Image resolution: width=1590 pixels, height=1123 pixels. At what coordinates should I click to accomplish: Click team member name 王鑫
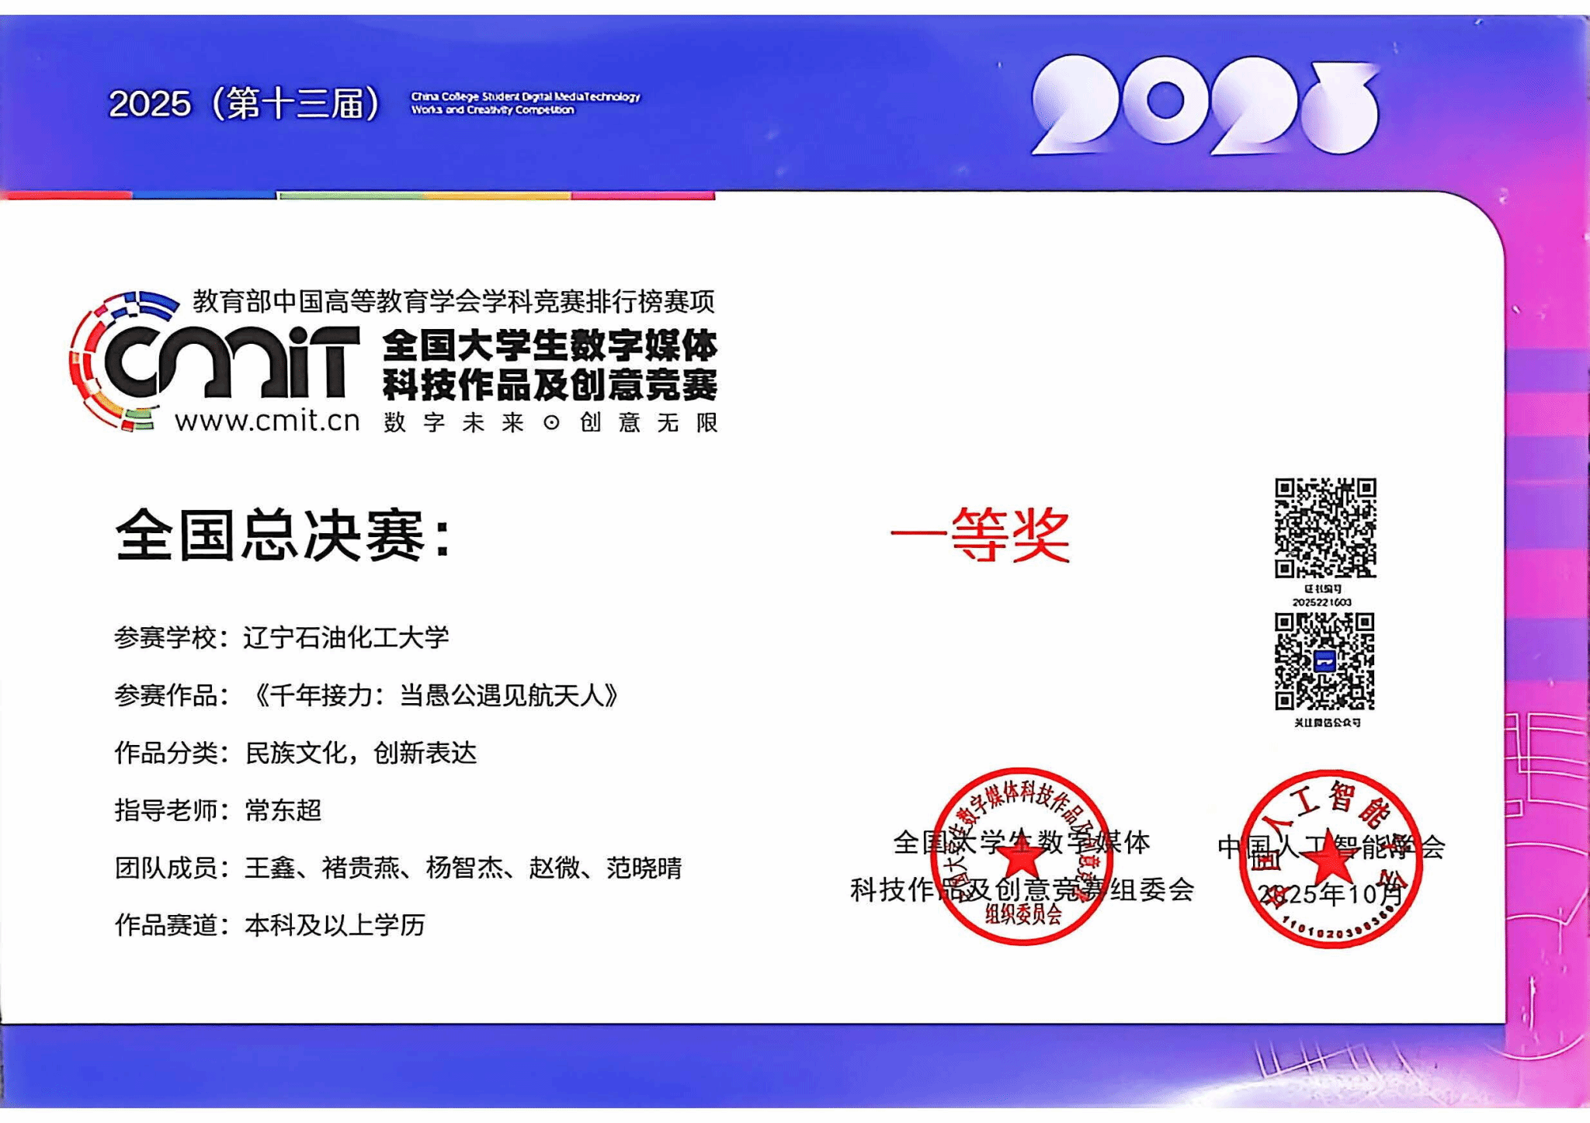point(270,868)
